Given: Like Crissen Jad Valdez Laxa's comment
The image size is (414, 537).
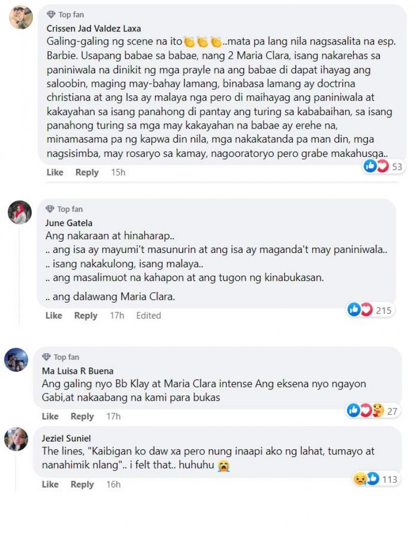Looking at the screenshot, I should pyautogui.click(x=55, y=172).
